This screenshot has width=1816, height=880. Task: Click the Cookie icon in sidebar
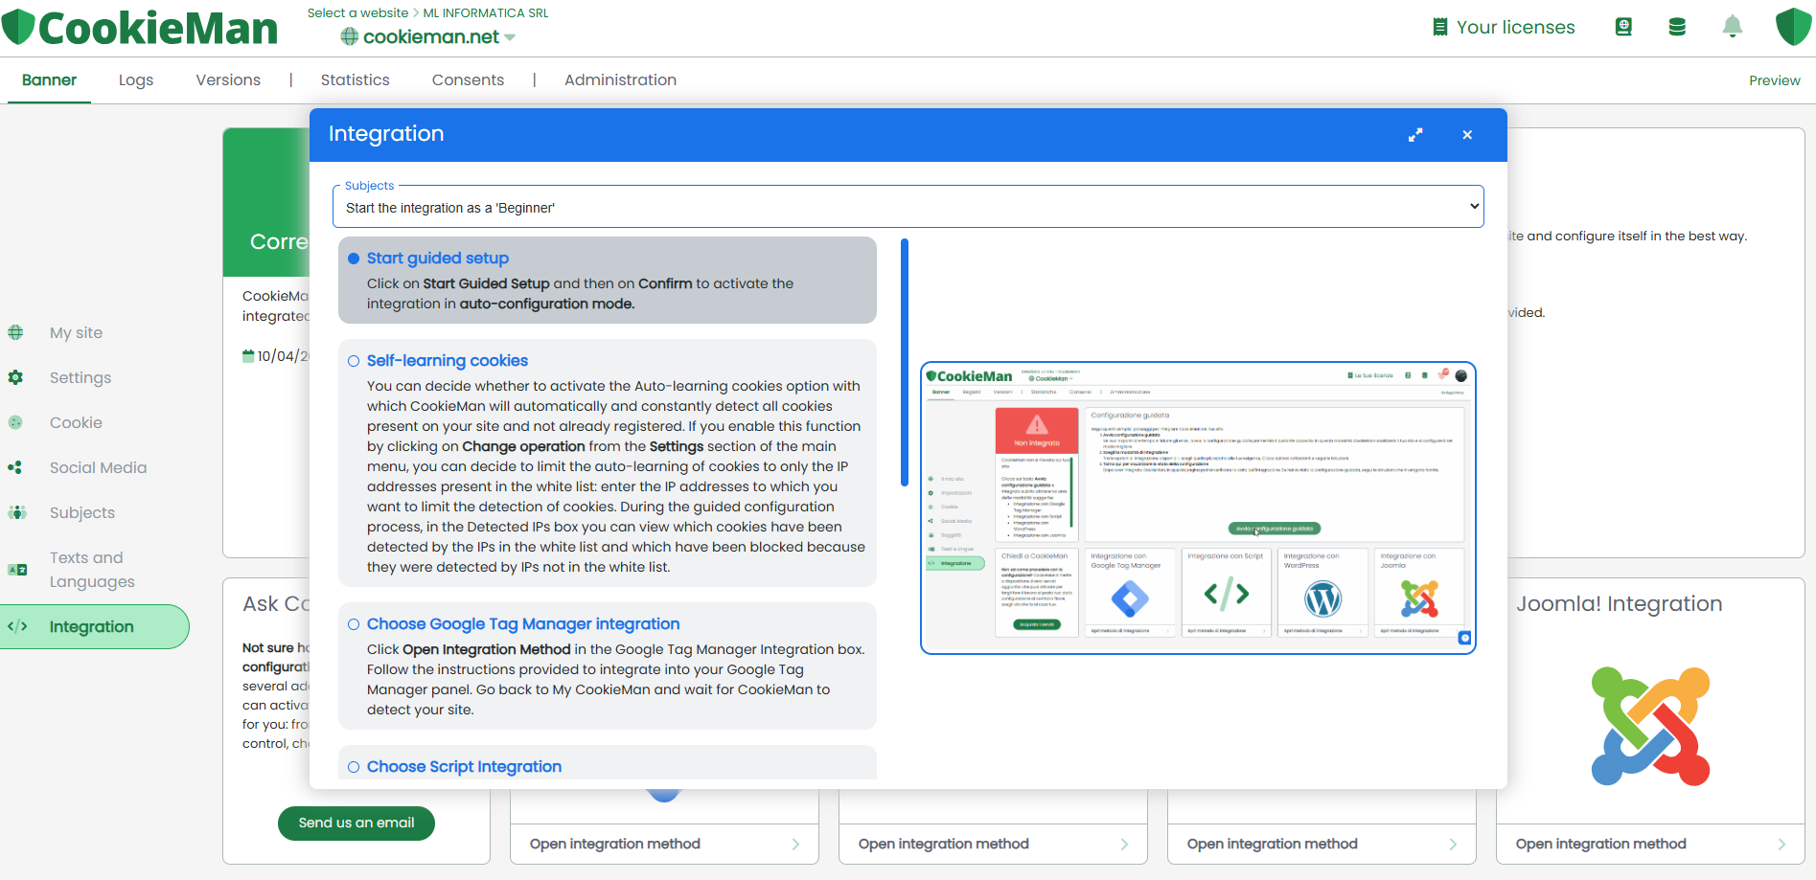click(15, 422)
